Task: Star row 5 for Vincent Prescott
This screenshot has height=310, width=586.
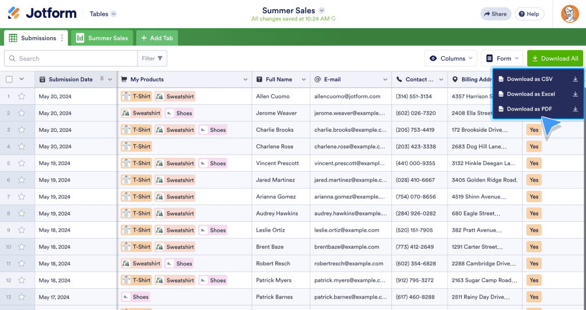Action: [22, 163]
